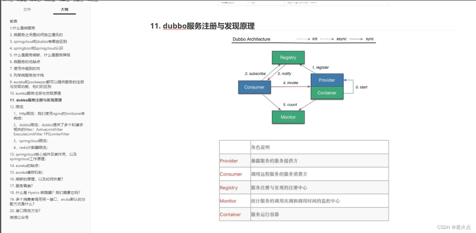Open outline item 8. 列举微服务技术栈
The height and width of the screenshot is (233, 476).
(x=27, y=75)
